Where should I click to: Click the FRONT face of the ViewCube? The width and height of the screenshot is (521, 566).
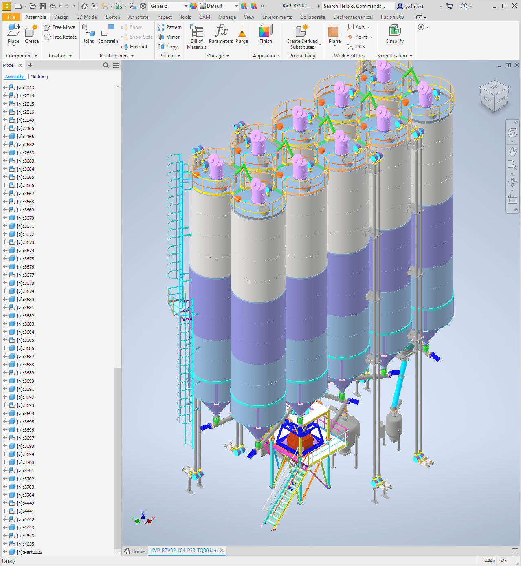coord(501,100)
